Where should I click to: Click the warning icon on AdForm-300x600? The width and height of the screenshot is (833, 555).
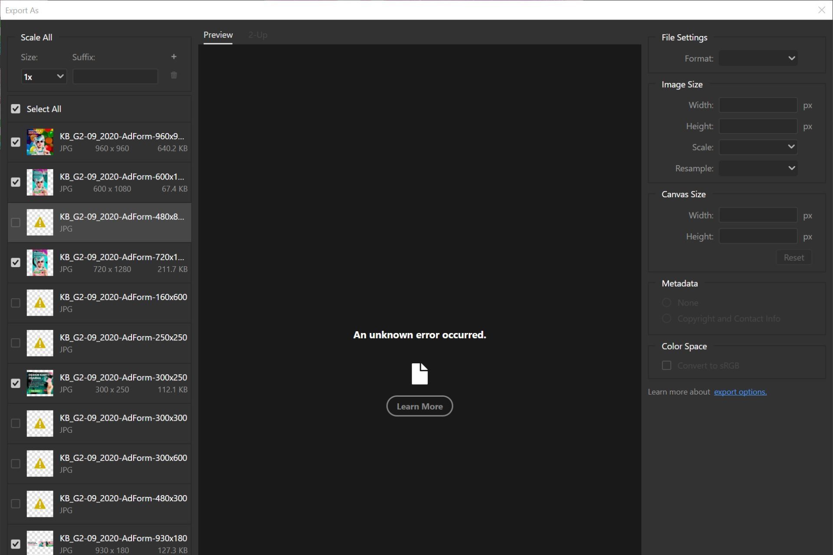coord(40,464)
